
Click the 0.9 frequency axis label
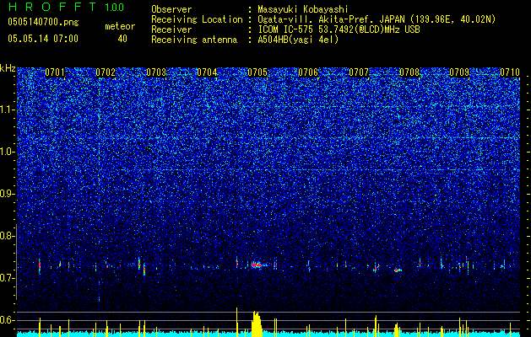tap(8, 194)
